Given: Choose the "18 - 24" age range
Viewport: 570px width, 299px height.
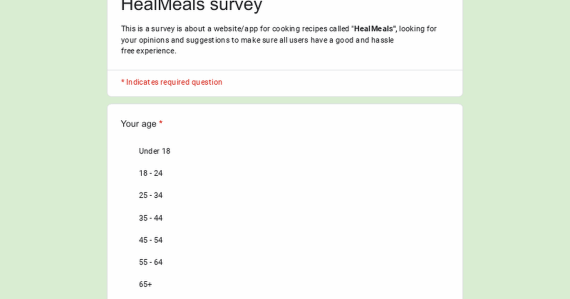Looking at the screenshot, I should click(x=151, y=173).
